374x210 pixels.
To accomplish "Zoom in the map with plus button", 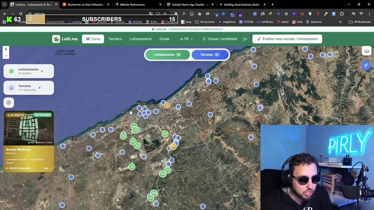I will point(6,49).
